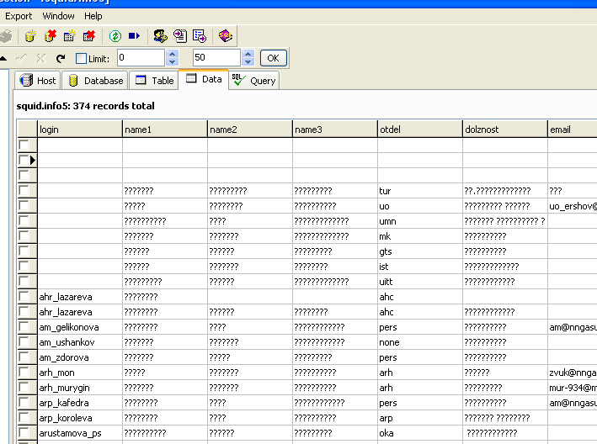Click the am_gelikonova login cell
Image resolution: width=597 pixels, height=444 pixels.
click(x=80, y=327)
